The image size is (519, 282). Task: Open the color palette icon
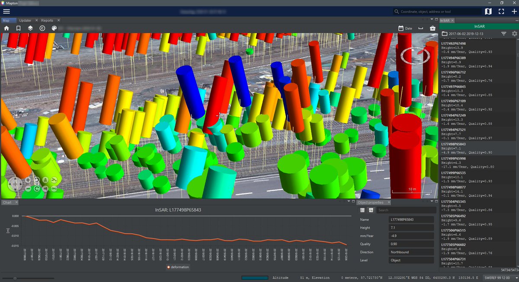(54, 28)
